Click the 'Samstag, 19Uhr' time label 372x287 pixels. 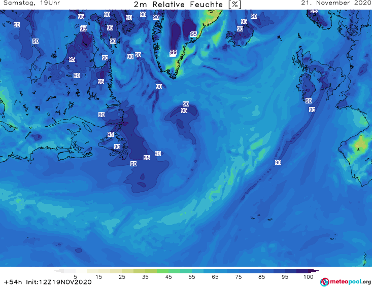(x=32, y=3)
